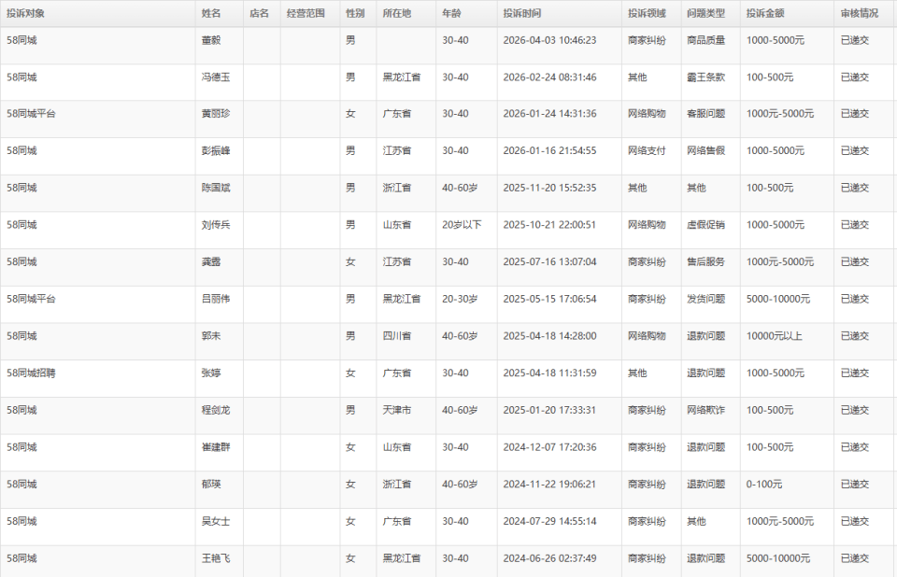Click the 性别 column header
Viewport: 897px width, 577px height.
pyautogui.click(x=358, y=13)
